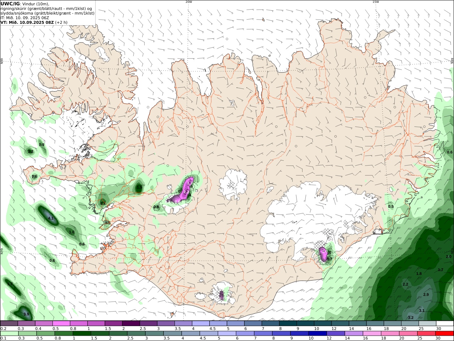The width and height of the screenshot is (454, 341).
Task: Select the medium green 0.5 swatch in lower legend
Action: click(x=46, y=333)
